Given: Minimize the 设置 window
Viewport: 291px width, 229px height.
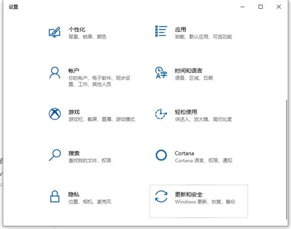Looking at the screenshot, I should (243, 7).
